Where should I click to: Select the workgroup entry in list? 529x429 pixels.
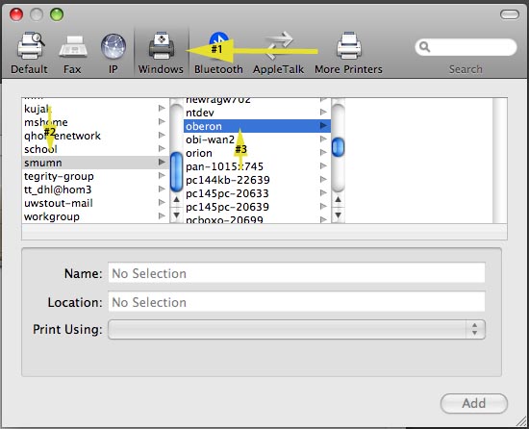point(52,216)
